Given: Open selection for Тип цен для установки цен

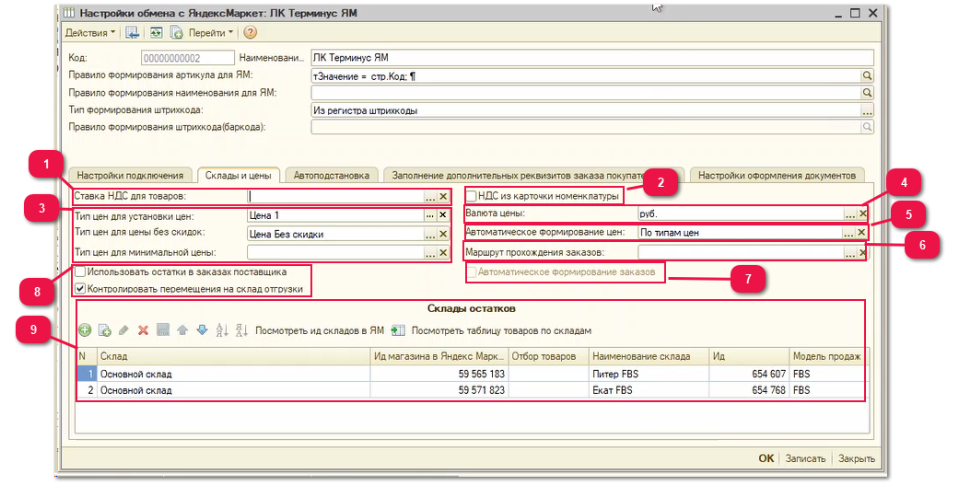Looking at the screenshot, I should (x=430, y=215).
